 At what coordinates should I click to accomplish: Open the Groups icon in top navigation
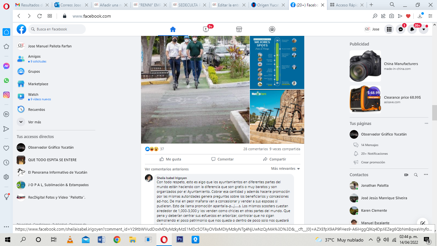tap(272, 29)
